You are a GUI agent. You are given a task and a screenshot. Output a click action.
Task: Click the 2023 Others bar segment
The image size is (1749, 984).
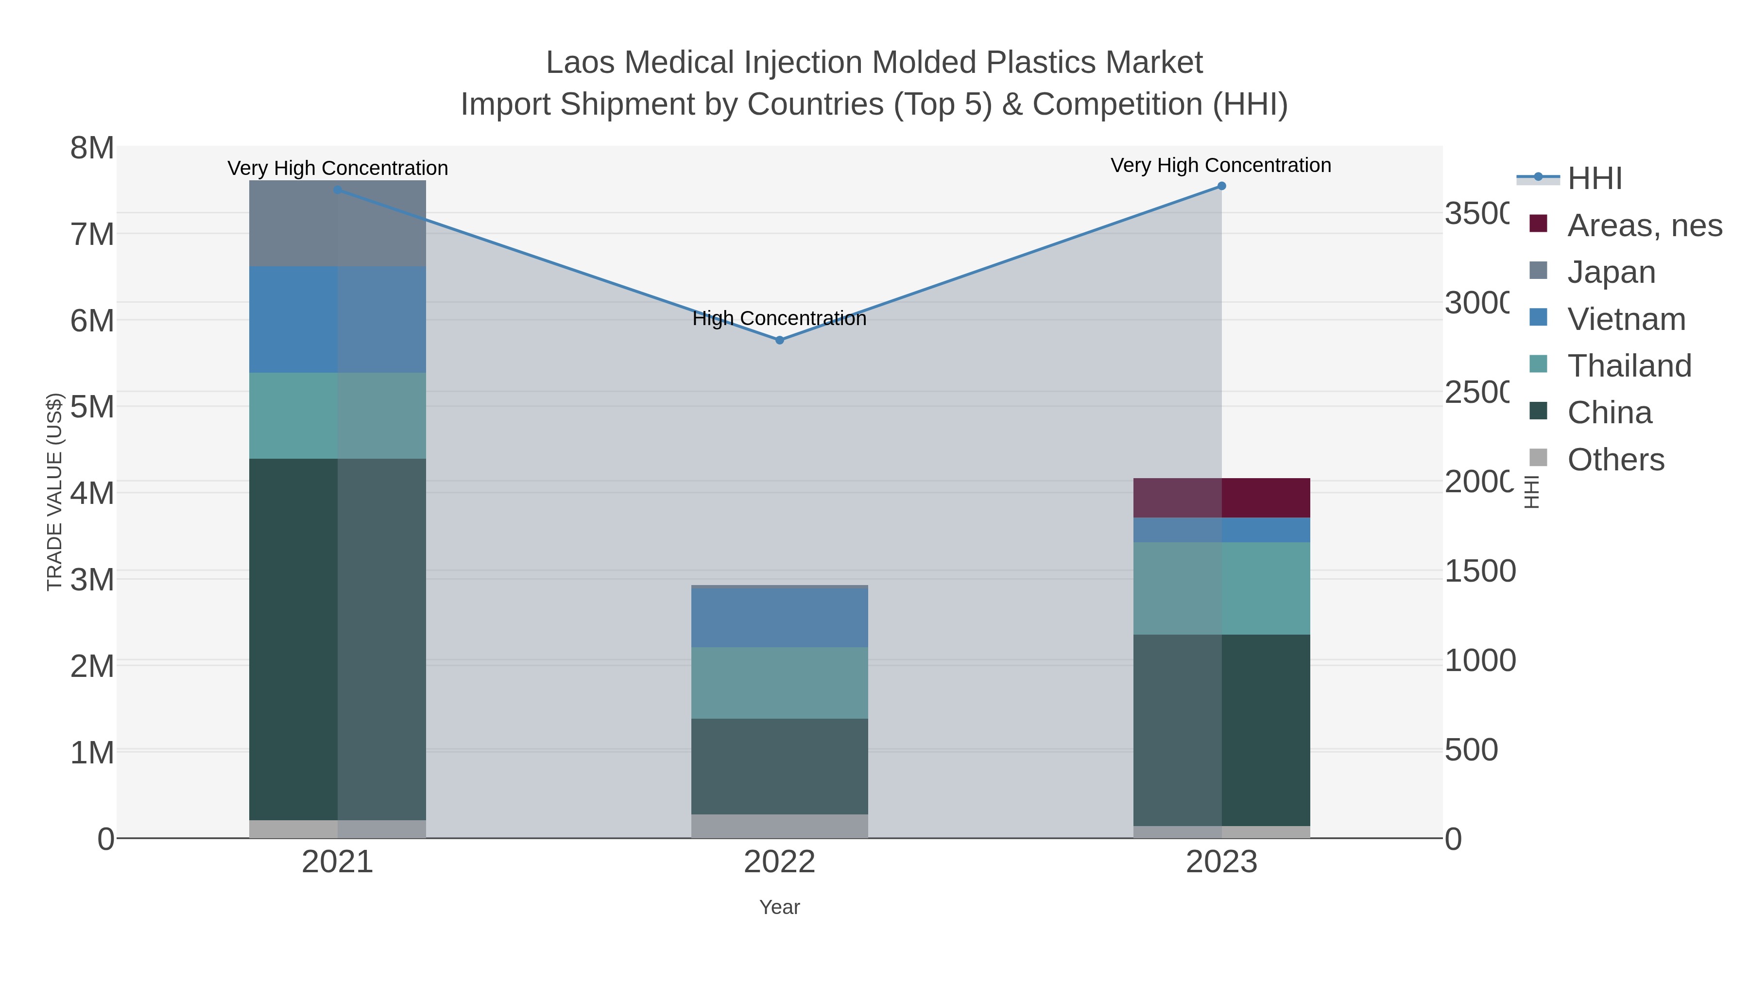tap(1221, 832)
